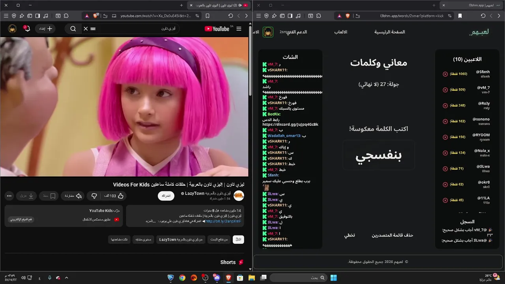Select LazyTown بالعربية filter chip

point(181,239)
